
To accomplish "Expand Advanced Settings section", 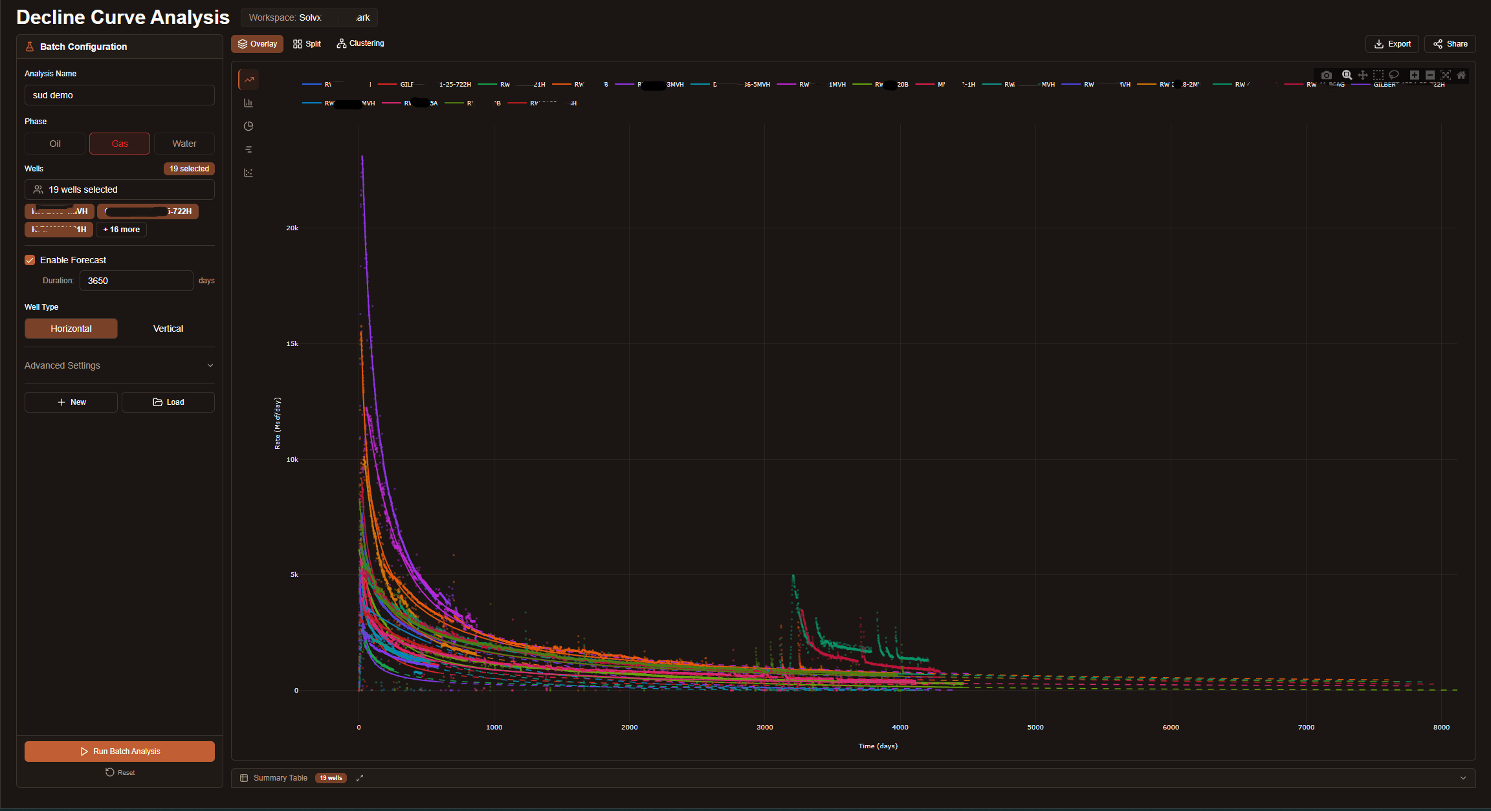I will tap(120, 365).
